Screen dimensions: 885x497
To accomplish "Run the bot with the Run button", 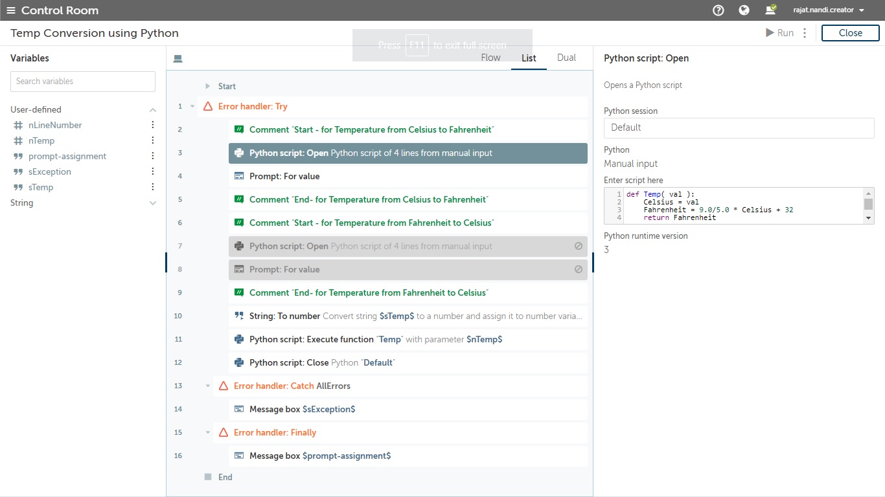I will (x=779, y=33).
